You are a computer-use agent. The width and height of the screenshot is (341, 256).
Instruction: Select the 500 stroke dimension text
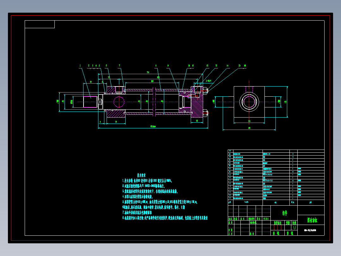(x=152, y=81)
